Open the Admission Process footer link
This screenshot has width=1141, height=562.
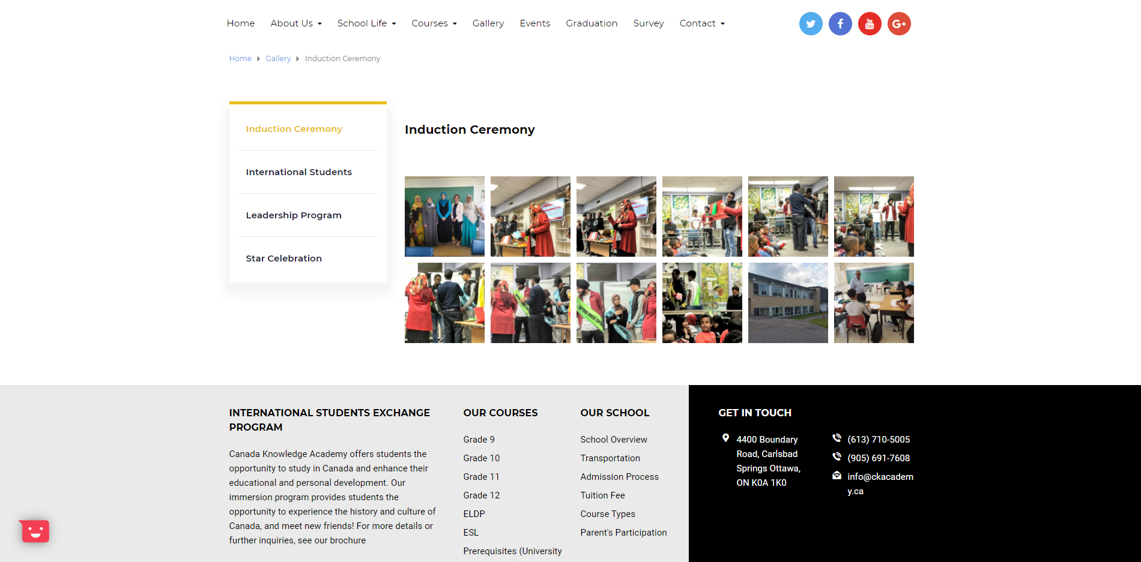(620, 477)
